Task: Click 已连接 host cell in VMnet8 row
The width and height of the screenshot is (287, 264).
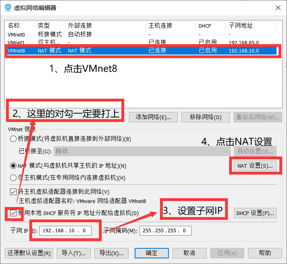Action: 157,51
